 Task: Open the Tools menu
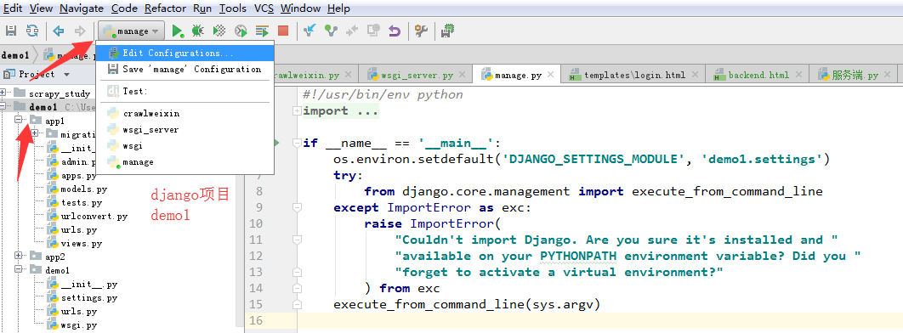[x=233, y=8]
